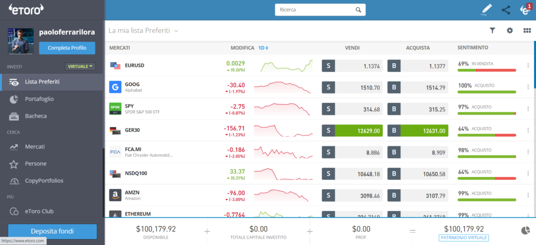Buy NSDQ100 at 10650.58
Image resolution: width=536 pixels, height=245 pixels.
[418, 173]
